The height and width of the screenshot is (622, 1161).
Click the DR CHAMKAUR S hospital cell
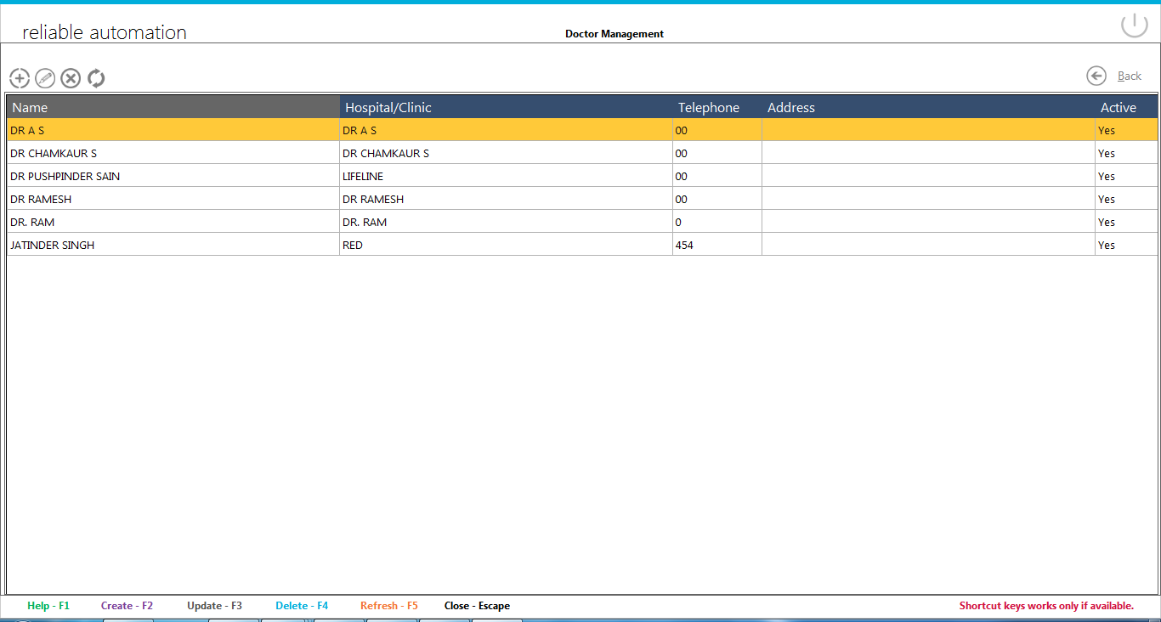(x=506, y=153)
